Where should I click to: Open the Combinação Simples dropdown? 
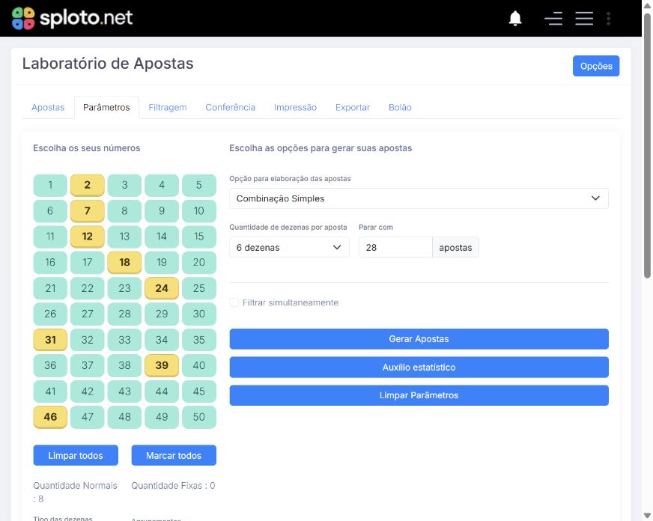tap(419, 198)
